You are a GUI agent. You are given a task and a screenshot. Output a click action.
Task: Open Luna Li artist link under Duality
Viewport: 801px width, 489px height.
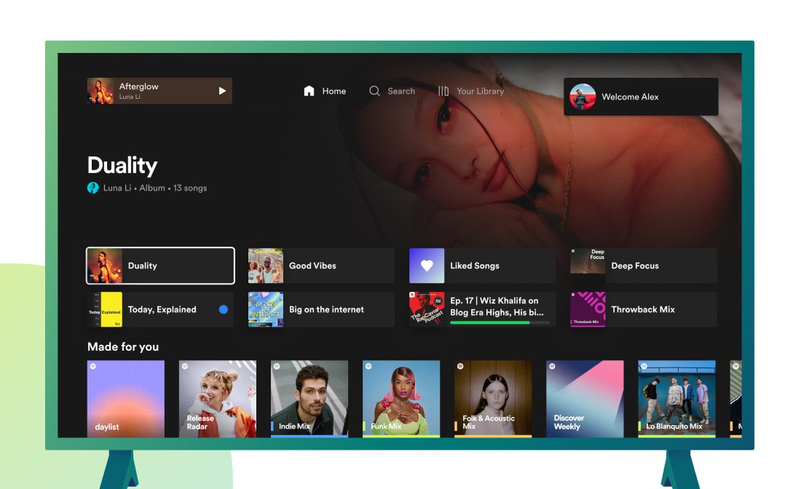117,188
